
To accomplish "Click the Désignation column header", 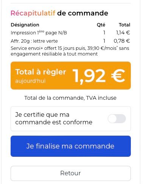I will (25, 25).
